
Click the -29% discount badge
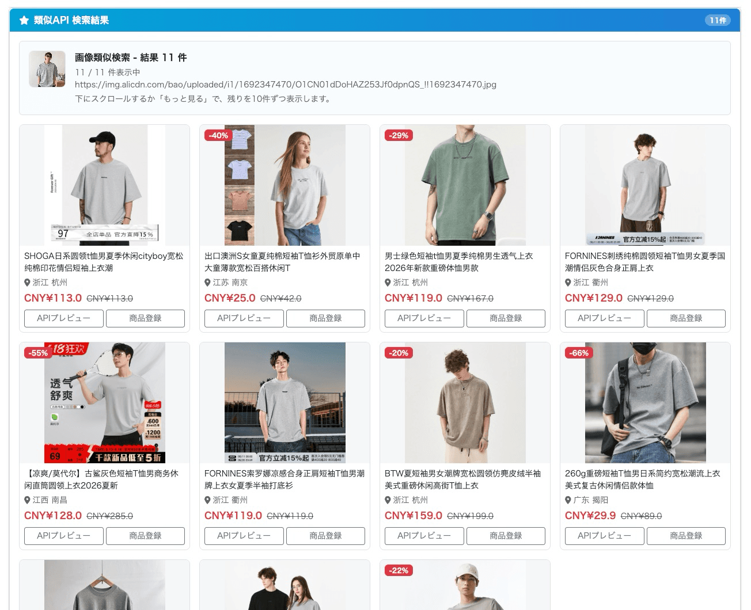click(x=399, y=135)
